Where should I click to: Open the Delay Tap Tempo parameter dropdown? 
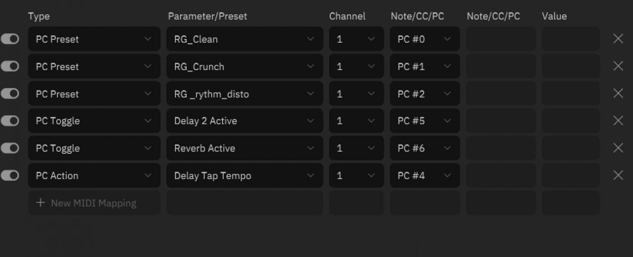[244, 175]
